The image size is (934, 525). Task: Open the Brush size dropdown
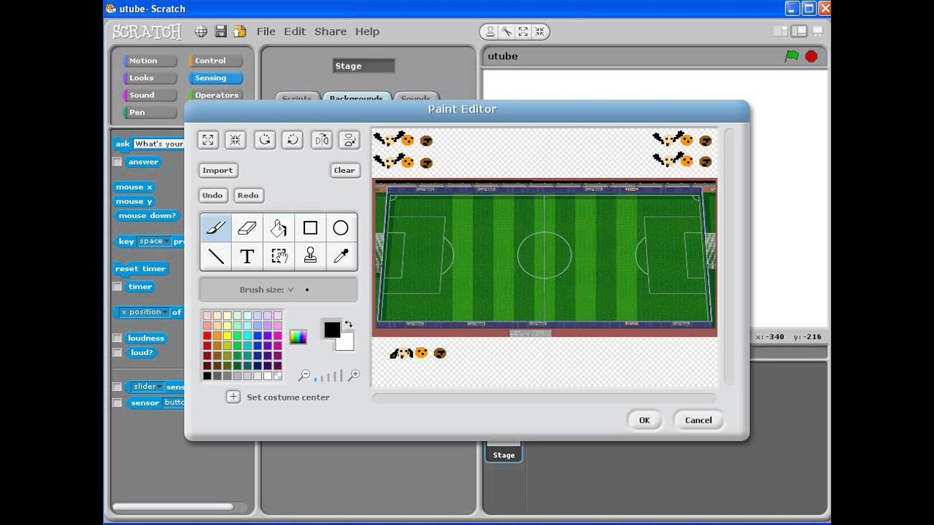coord(290,289)
